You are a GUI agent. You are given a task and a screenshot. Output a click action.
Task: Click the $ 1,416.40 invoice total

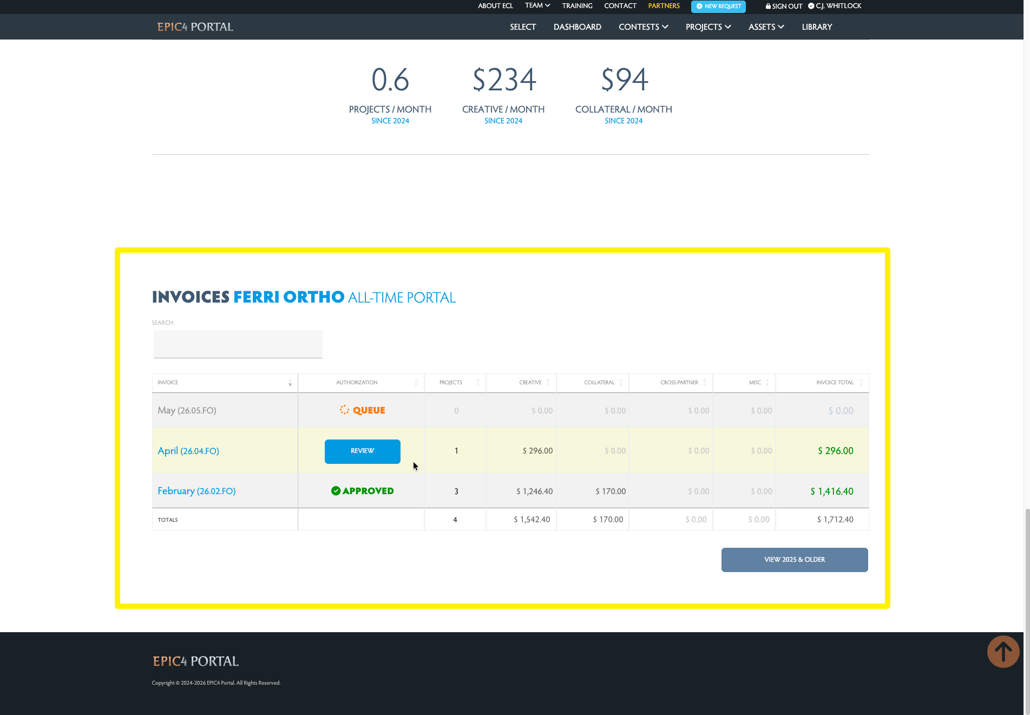pos(832,491)
